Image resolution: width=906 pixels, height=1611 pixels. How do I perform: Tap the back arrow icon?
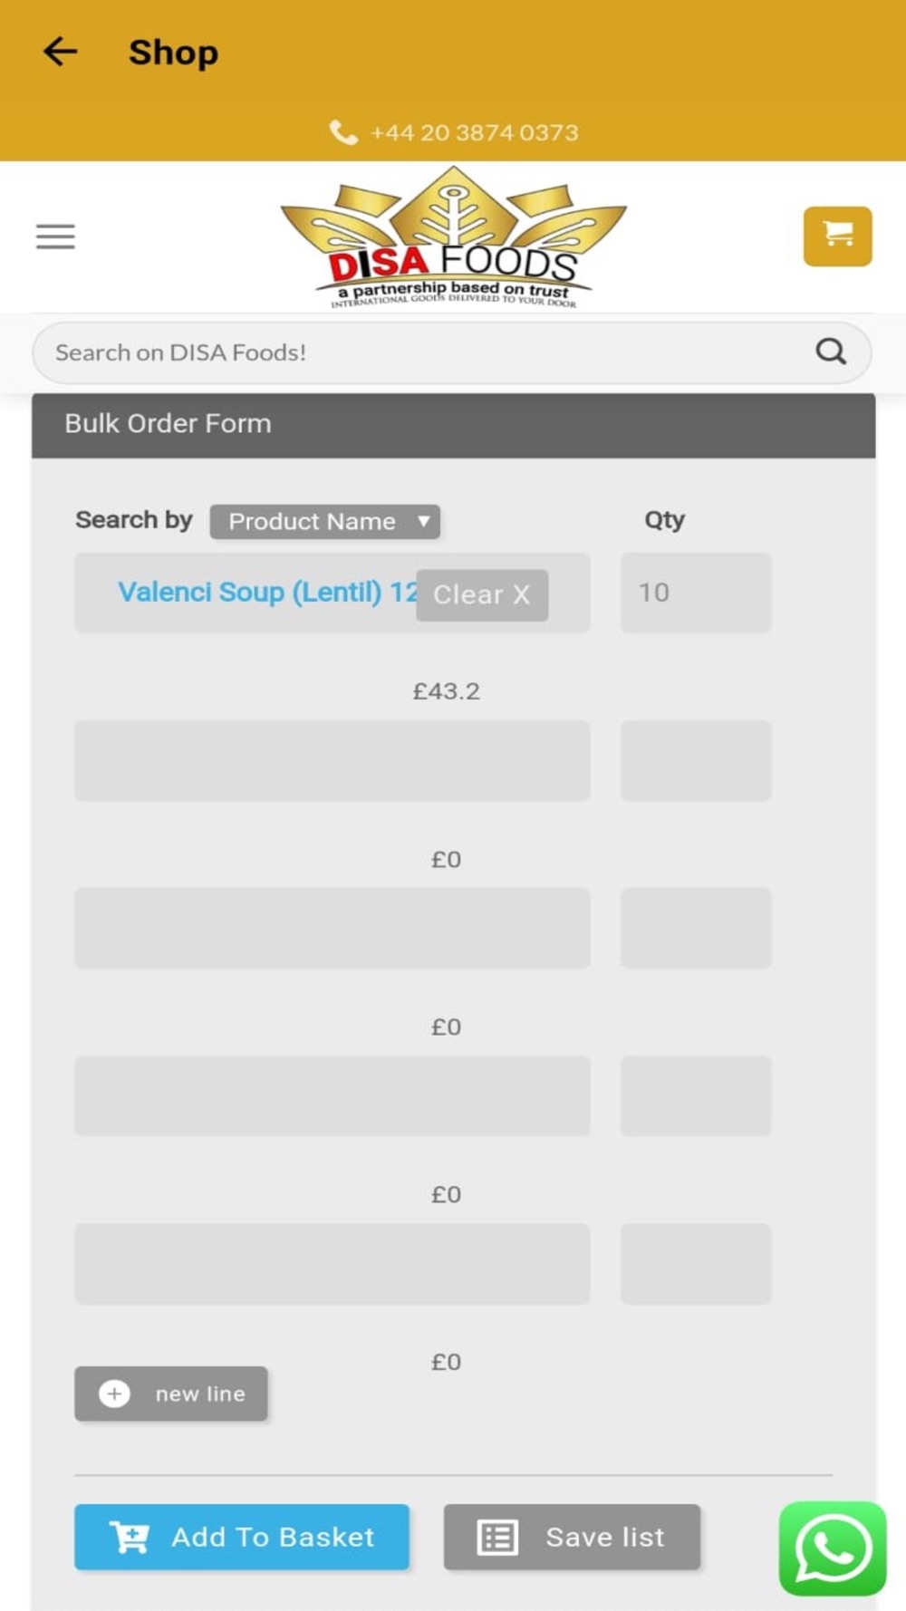click(x=60, y=52)
